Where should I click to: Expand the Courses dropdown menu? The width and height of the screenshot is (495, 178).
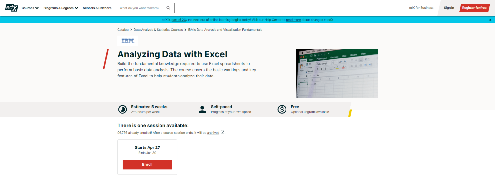[30, 8]
